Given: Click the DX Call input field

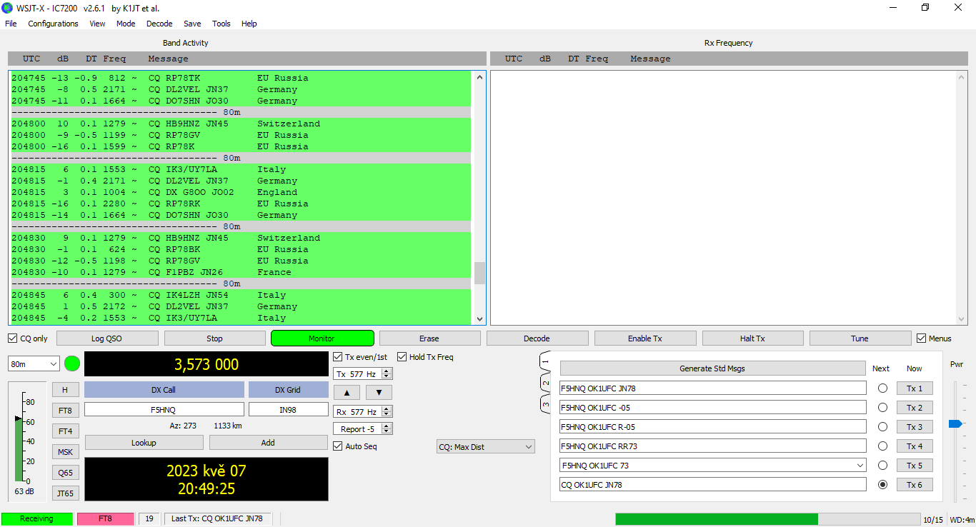Looking at the screenshot, I should [x=164, y=410].
